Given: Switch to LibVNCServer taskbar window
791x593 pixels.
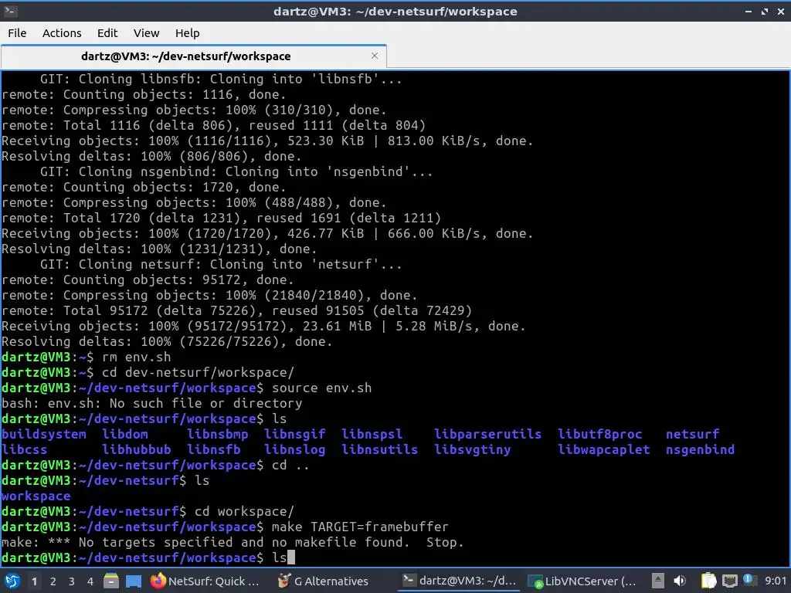Looking at the screenshot, I should [x=582, y=581].
